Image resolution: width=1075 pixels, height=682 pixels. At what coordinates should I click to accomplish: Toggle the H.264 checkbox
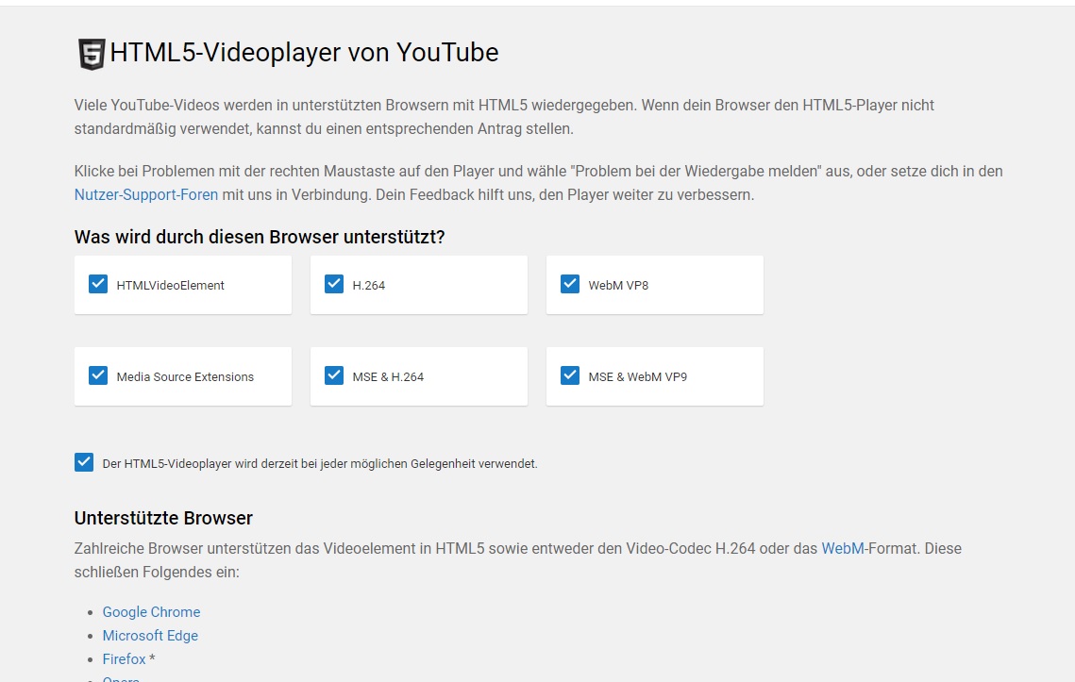click(x=334, y=284)
